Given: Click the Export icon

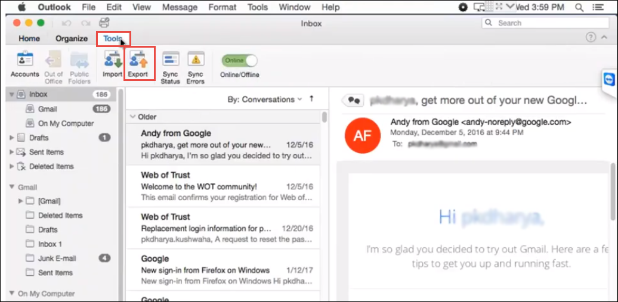Looking at the screenshot, I should tap(138, 60).
